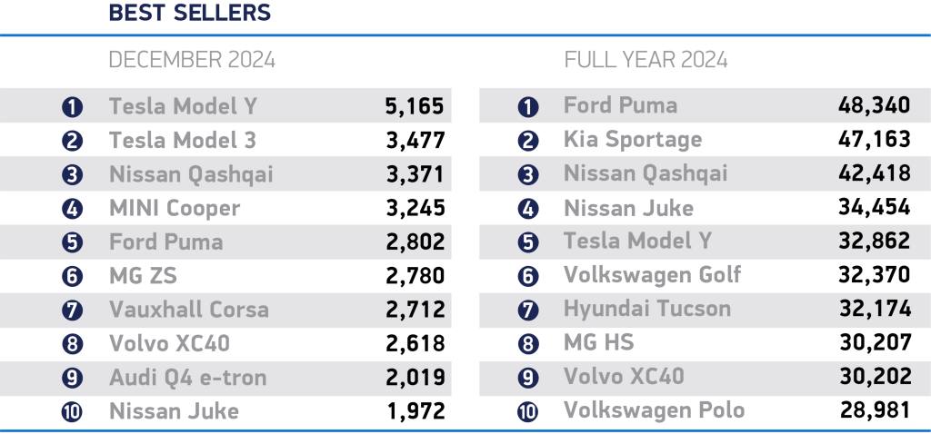Image resolution: width=931 pixels, height=434 pixels.
Task: Click the rank 8 badge beside MG HS
Action: [527, 344]
